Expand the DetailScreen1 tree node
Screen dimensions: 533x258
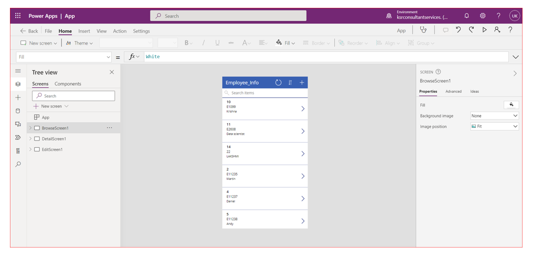tap(30, 138)
